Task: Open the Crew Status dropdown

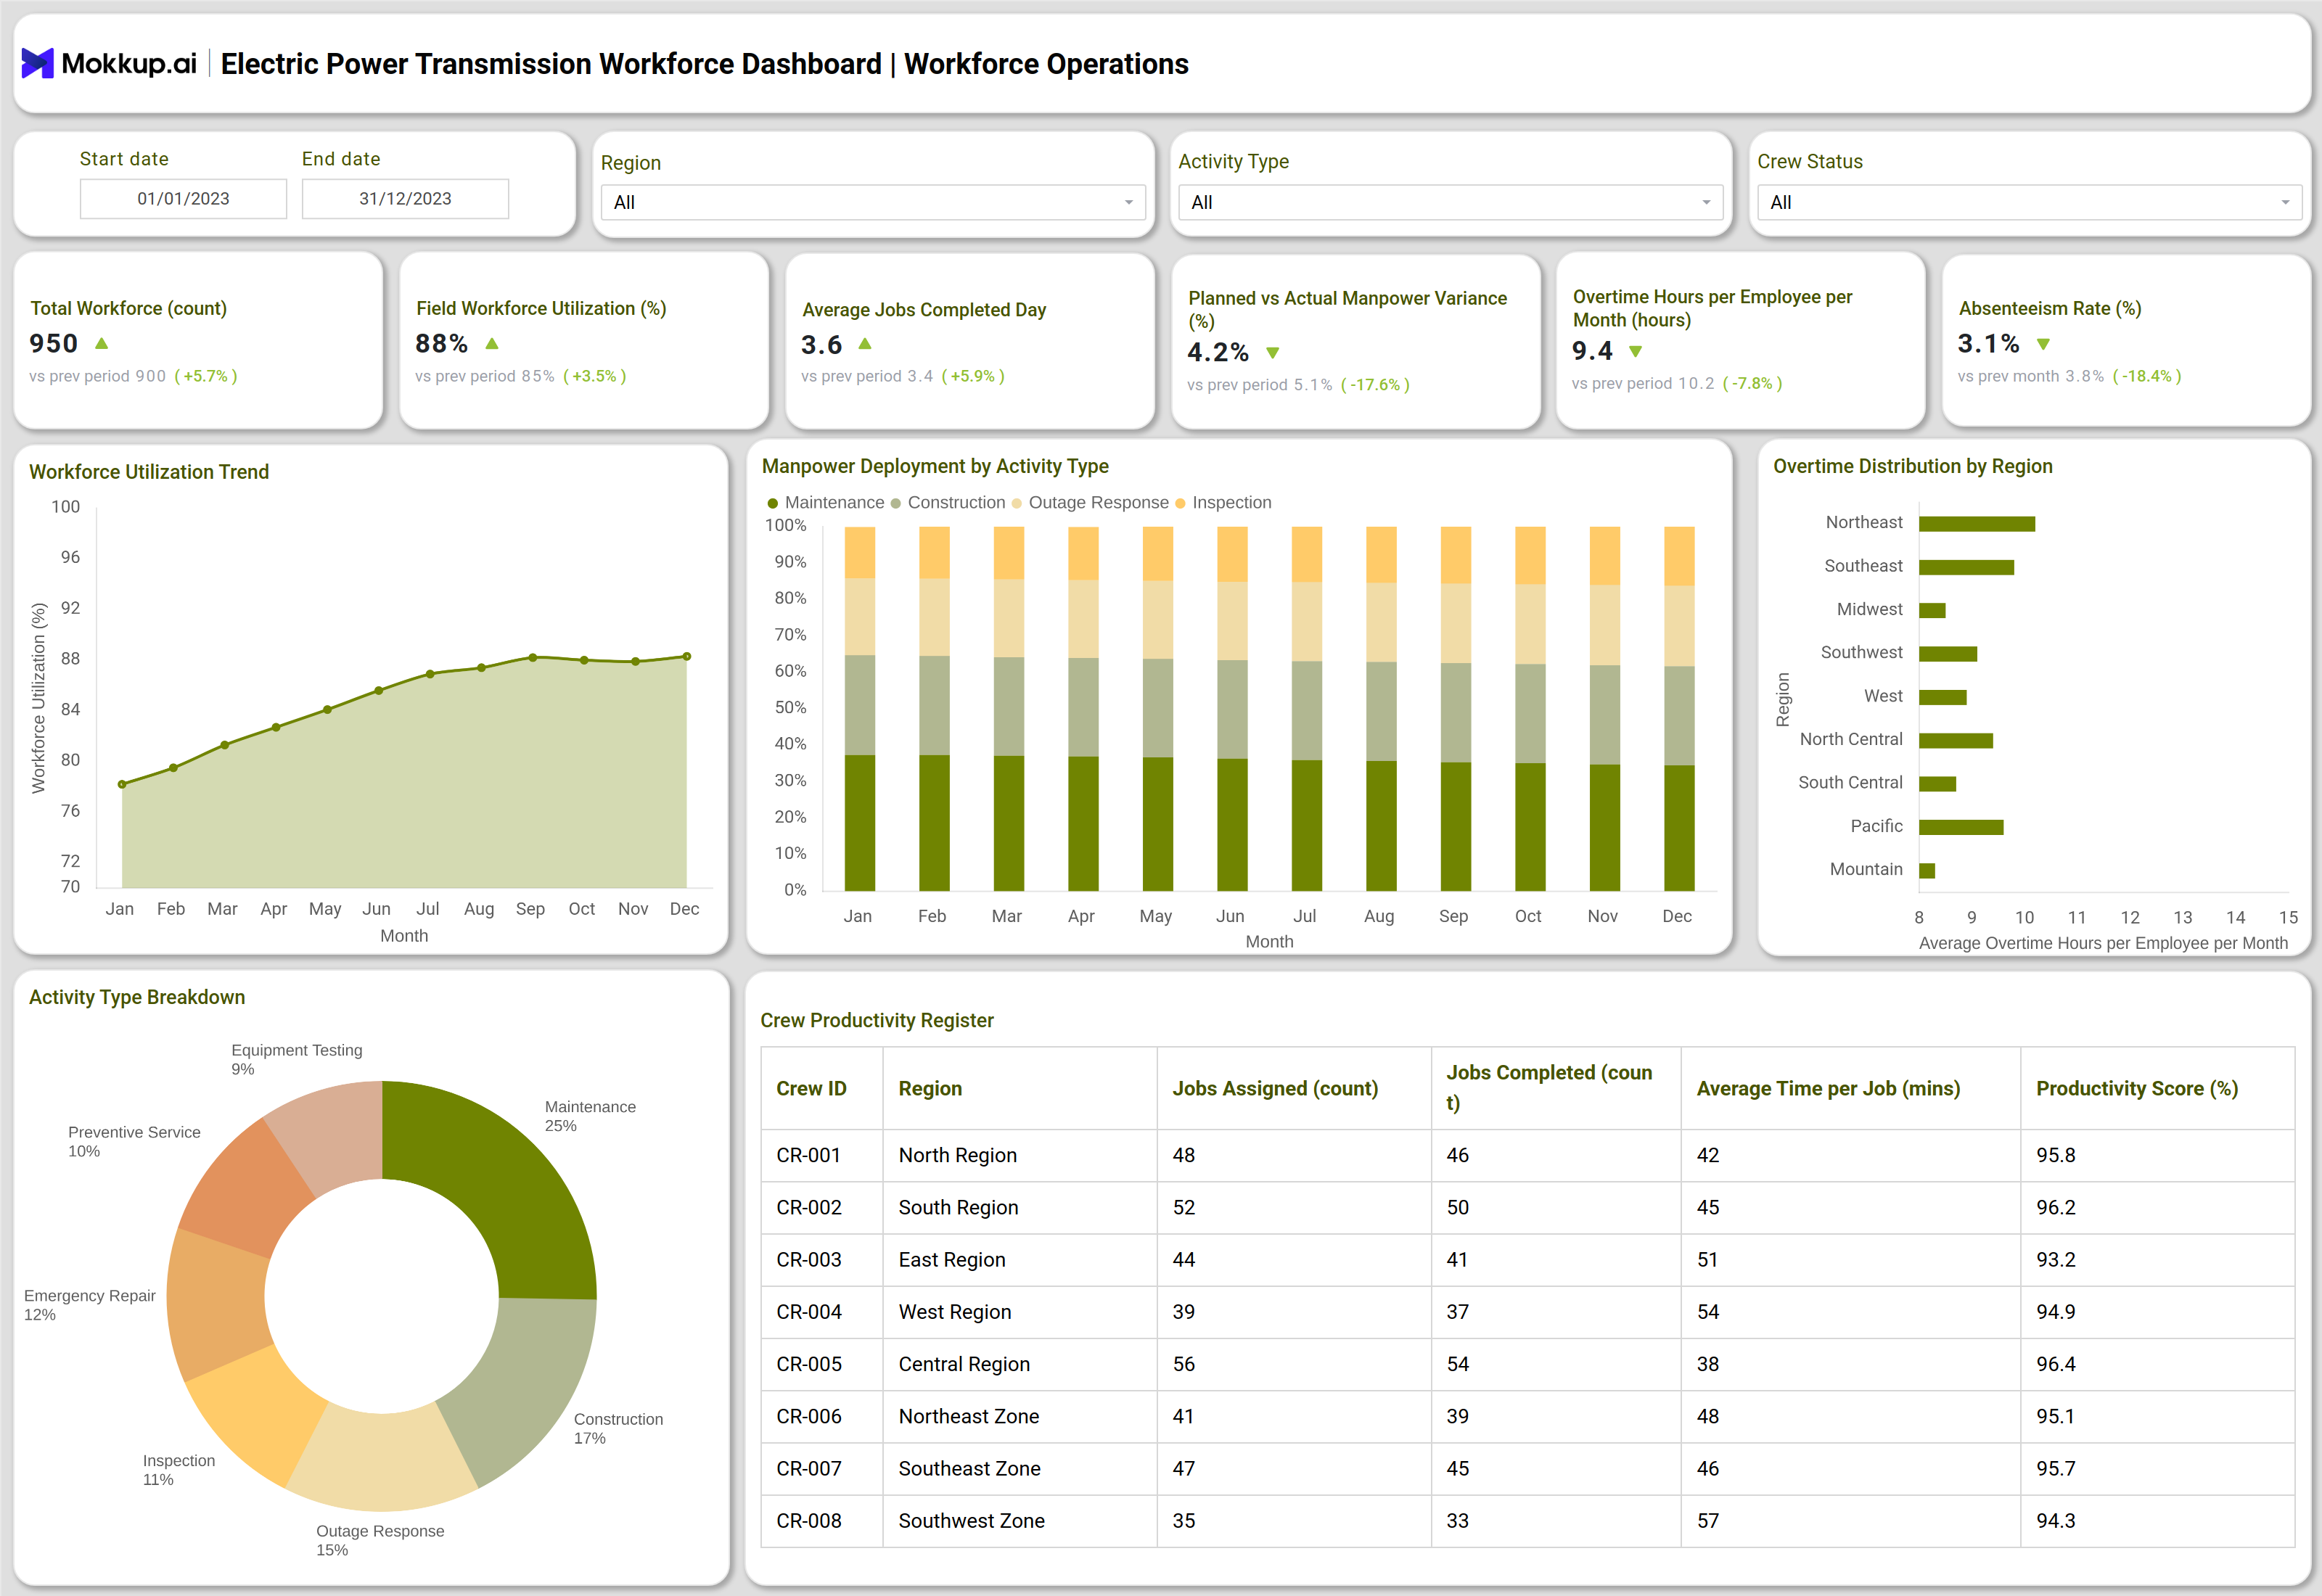Action: [x=2029, y=202]
